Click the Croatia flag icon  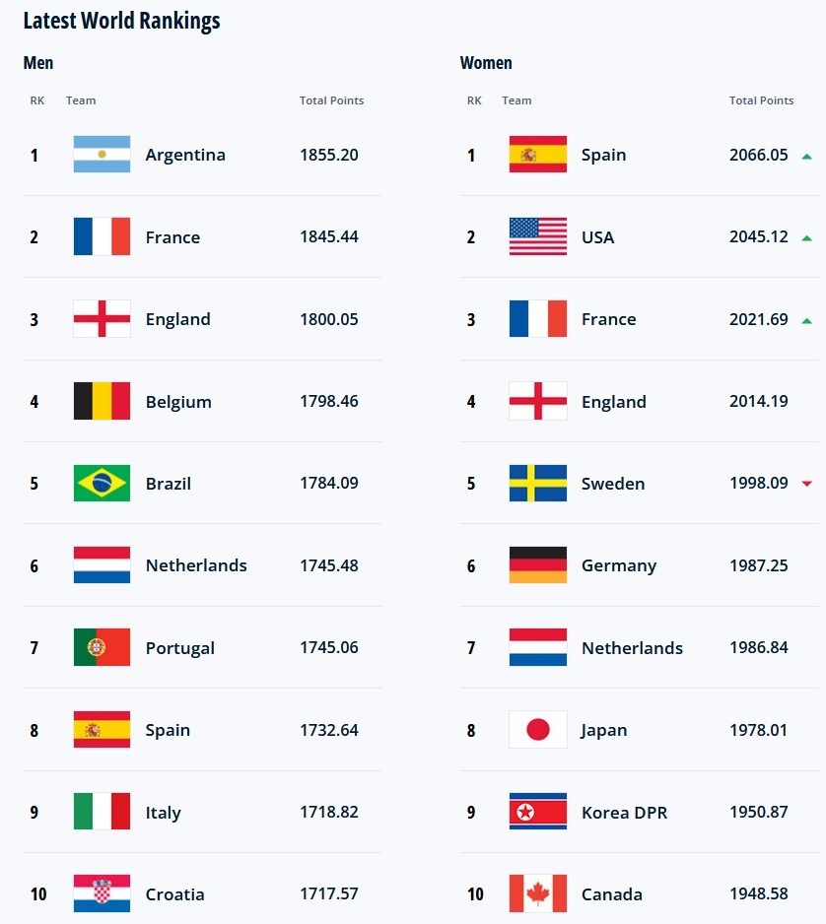pyautogui.click(x=102, y=894)
